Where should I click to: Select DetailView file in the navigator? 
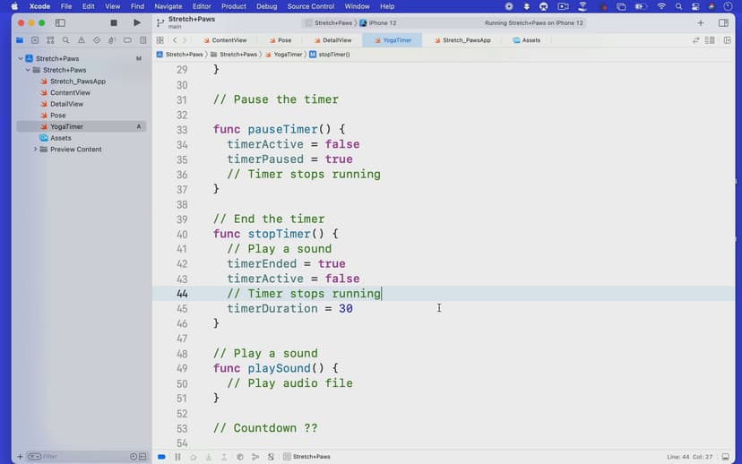coord(66,104)
